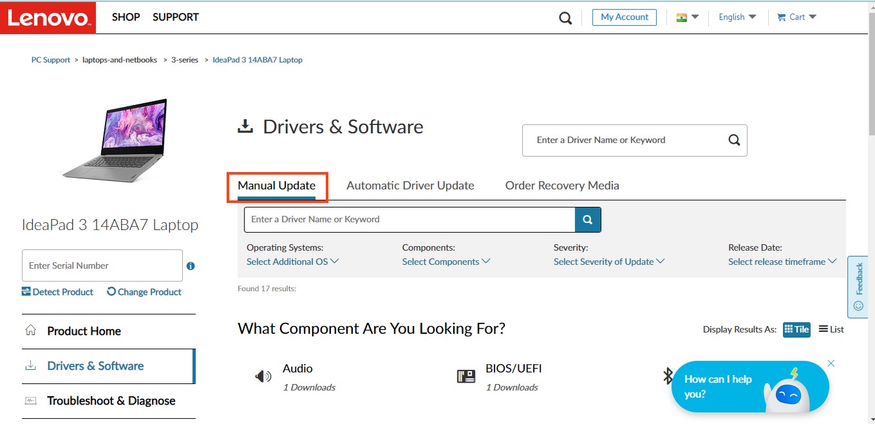Click the serial number info icon

pyautogui.click(x=191, y=266)
